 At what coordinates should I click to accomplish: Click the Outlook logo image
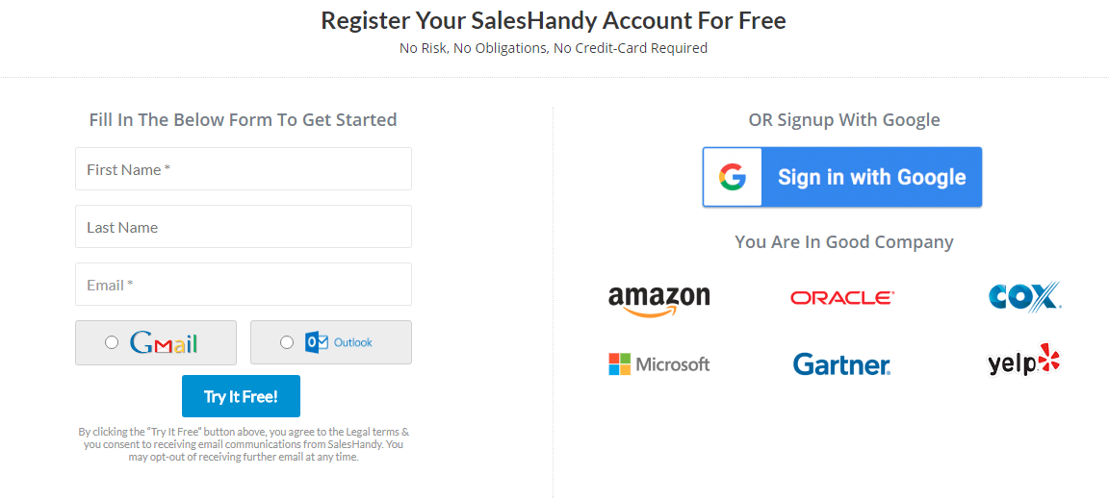click(x=339, y=342)
